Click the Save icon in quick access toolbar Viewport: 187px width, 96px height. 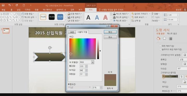pos(3,5)
